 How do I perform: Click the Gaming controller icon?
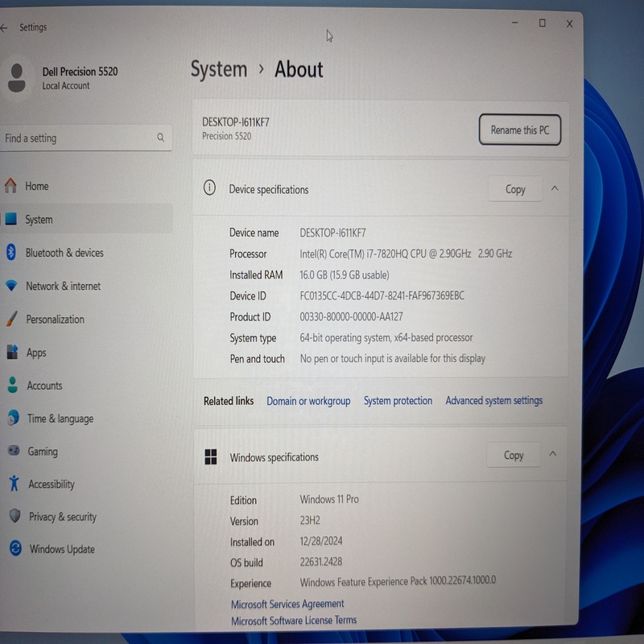click(14, 451)
